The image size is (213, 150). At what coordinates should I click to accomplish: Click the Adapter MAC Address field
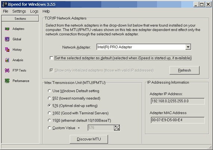pos(177,120)
